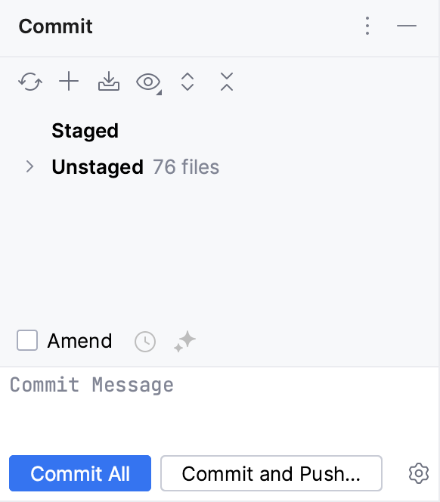Expand the Unstaged group chevron
Screen dimensions: 440x502
click(x=29, y=167)
